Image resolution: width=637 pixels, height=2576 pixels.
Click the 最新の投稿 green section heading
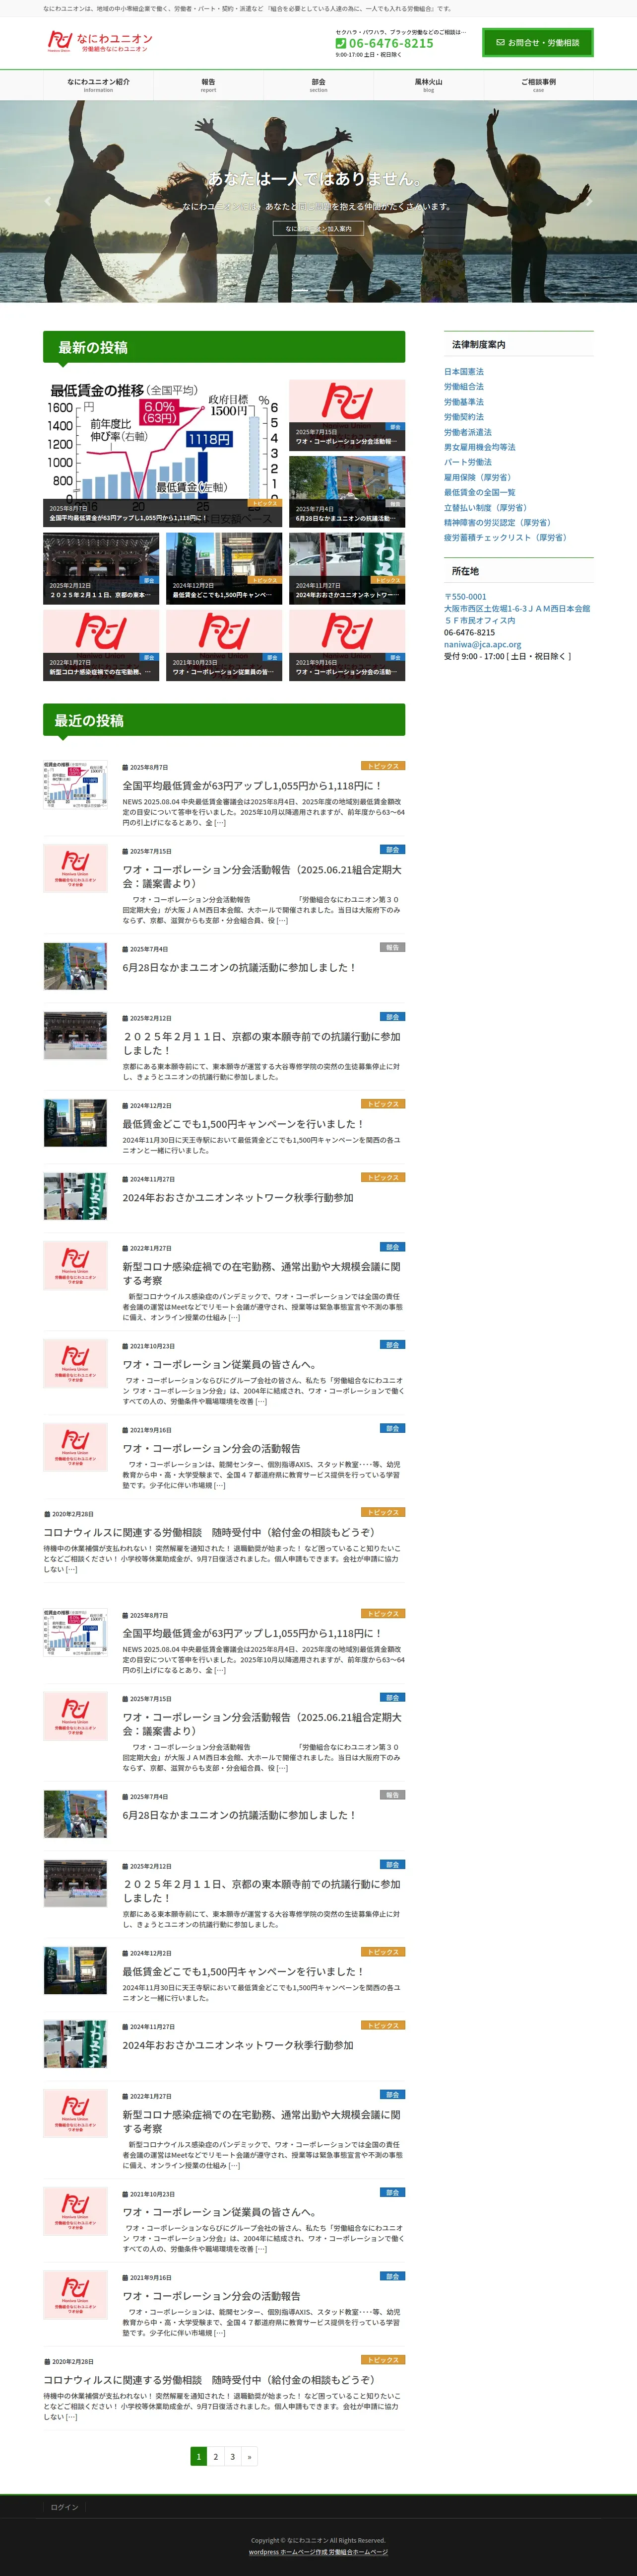coord(224,347)
